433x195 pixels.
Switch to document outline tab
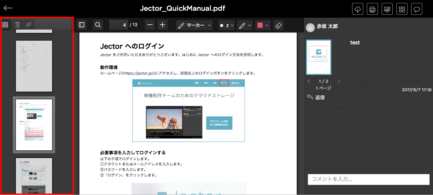[17, 25]
